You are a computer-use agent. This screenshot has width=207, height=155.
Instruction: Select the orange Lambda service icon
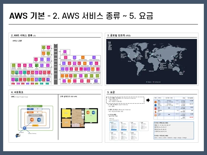click(x=67, y=76)
